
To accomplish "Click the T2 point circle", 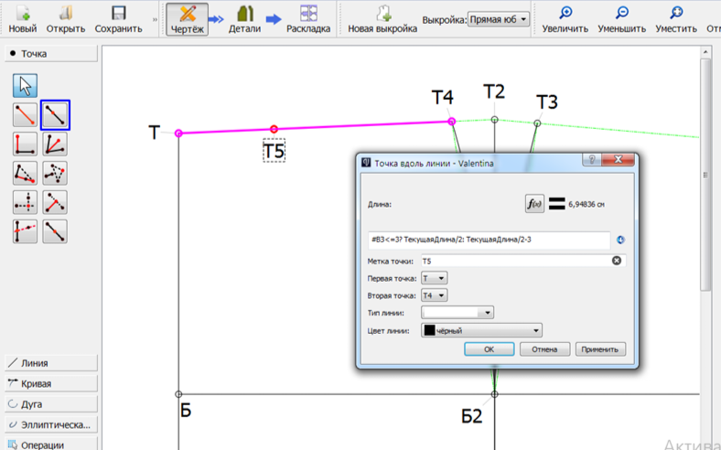I will [494, 120].
